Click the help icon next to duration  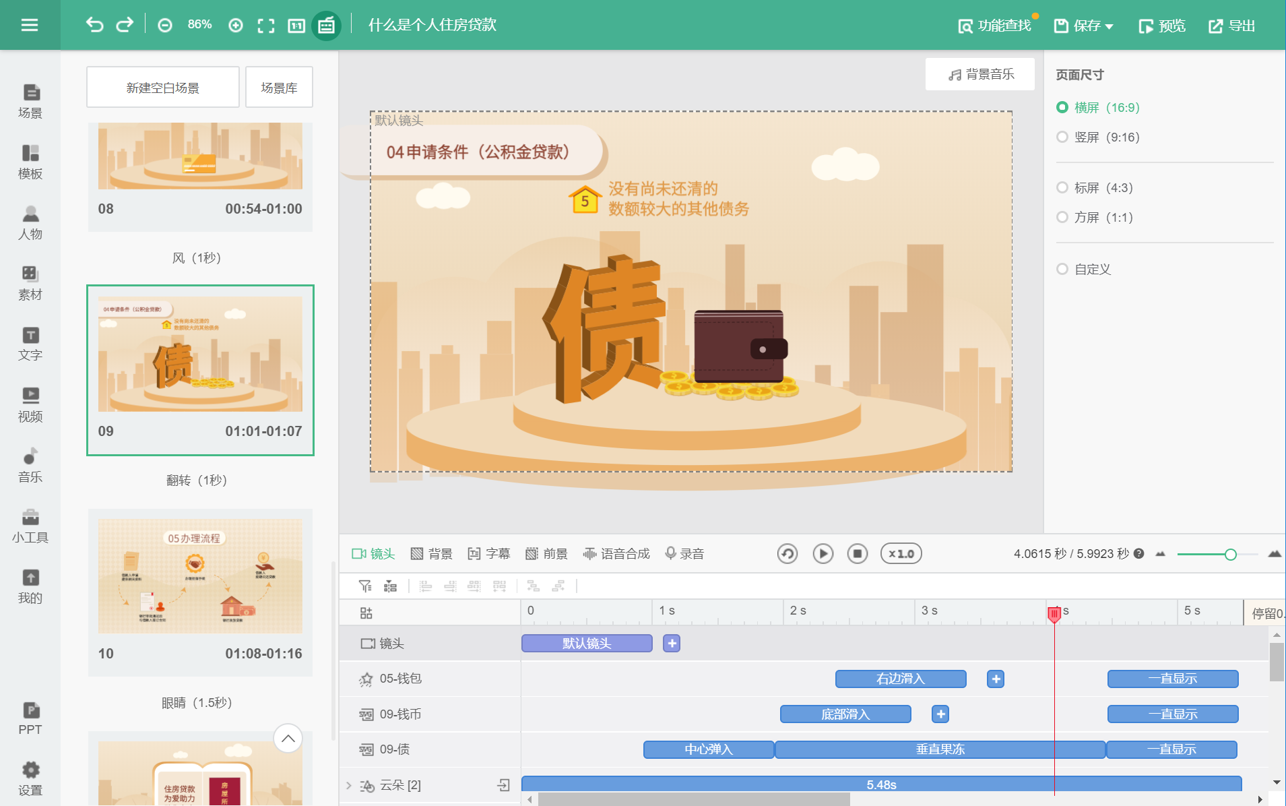pos(1138,553)
